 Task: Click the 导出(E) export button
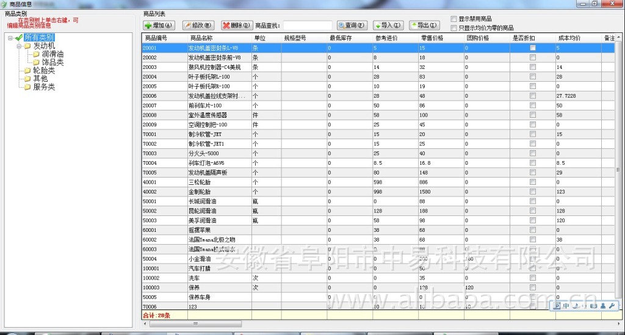(425, 25)
